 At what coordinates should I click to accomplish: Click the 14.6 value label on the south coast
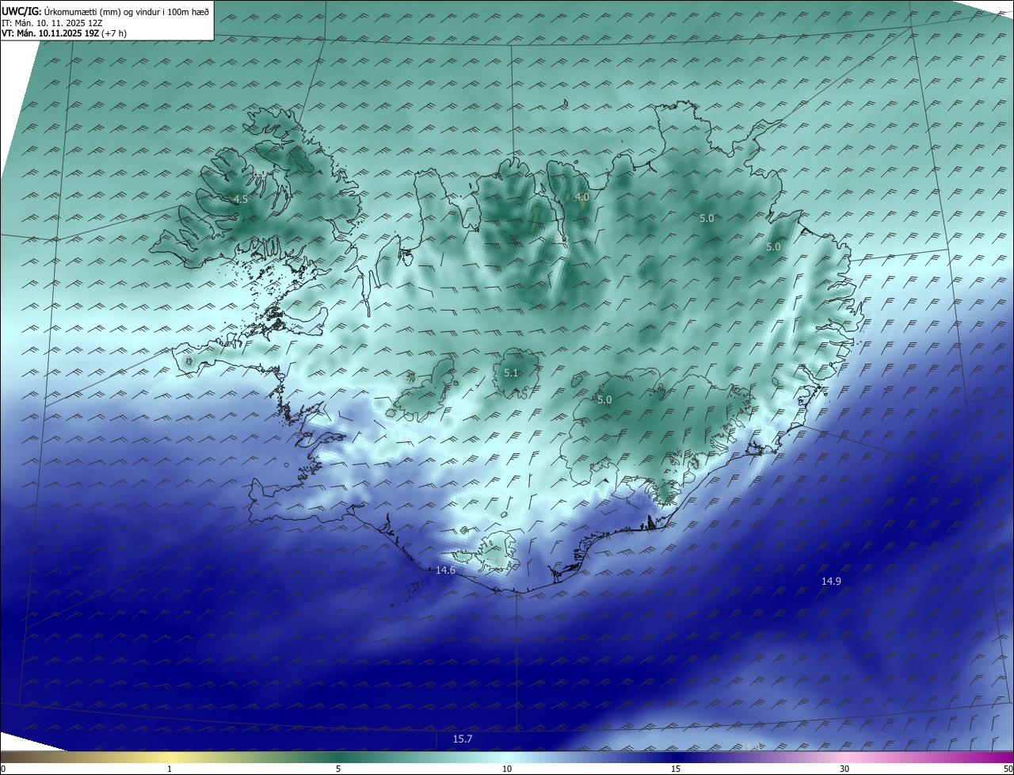pyautogui.click(x=445, y=571)
